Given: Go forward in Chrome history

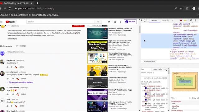Looking at the screenshot, I should 5,8.
